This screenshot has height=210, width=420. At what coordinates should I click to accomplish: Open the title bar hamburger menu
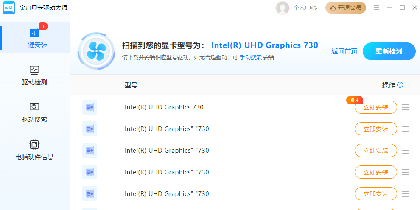[377, 8]
